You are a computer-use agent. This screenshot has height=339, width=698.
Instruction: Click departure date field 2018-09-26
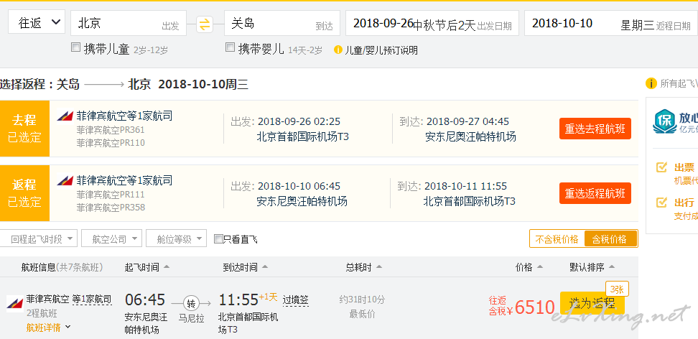(x=432, y=23)
